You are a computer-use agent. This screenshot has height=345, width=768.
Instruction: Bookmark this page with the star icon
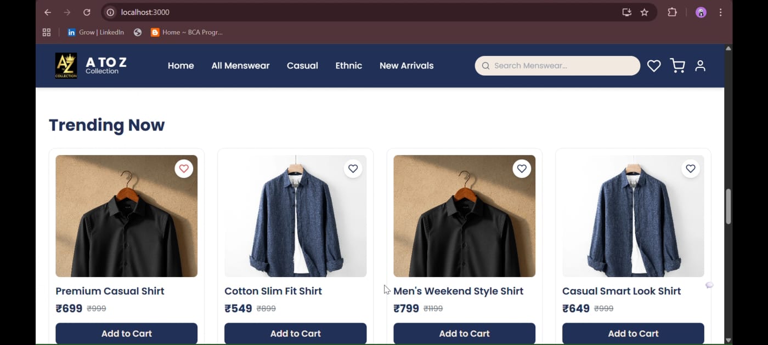(645, 12)
